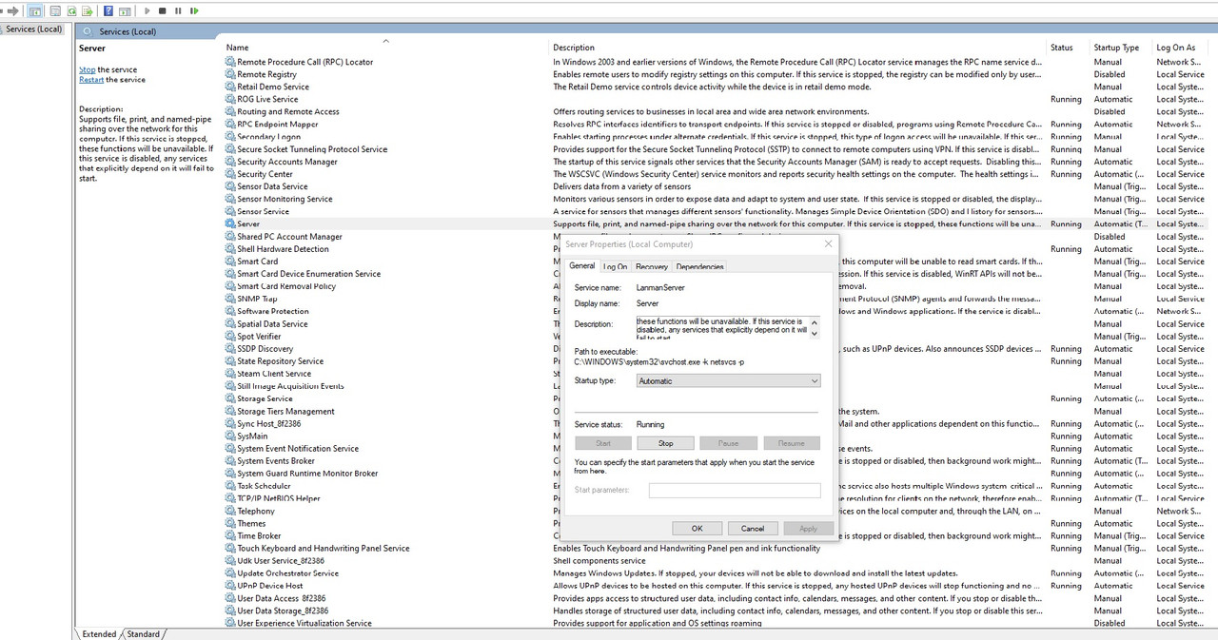
Task: Click the Restart Service icon in toolbar
Action: [194, 10]
